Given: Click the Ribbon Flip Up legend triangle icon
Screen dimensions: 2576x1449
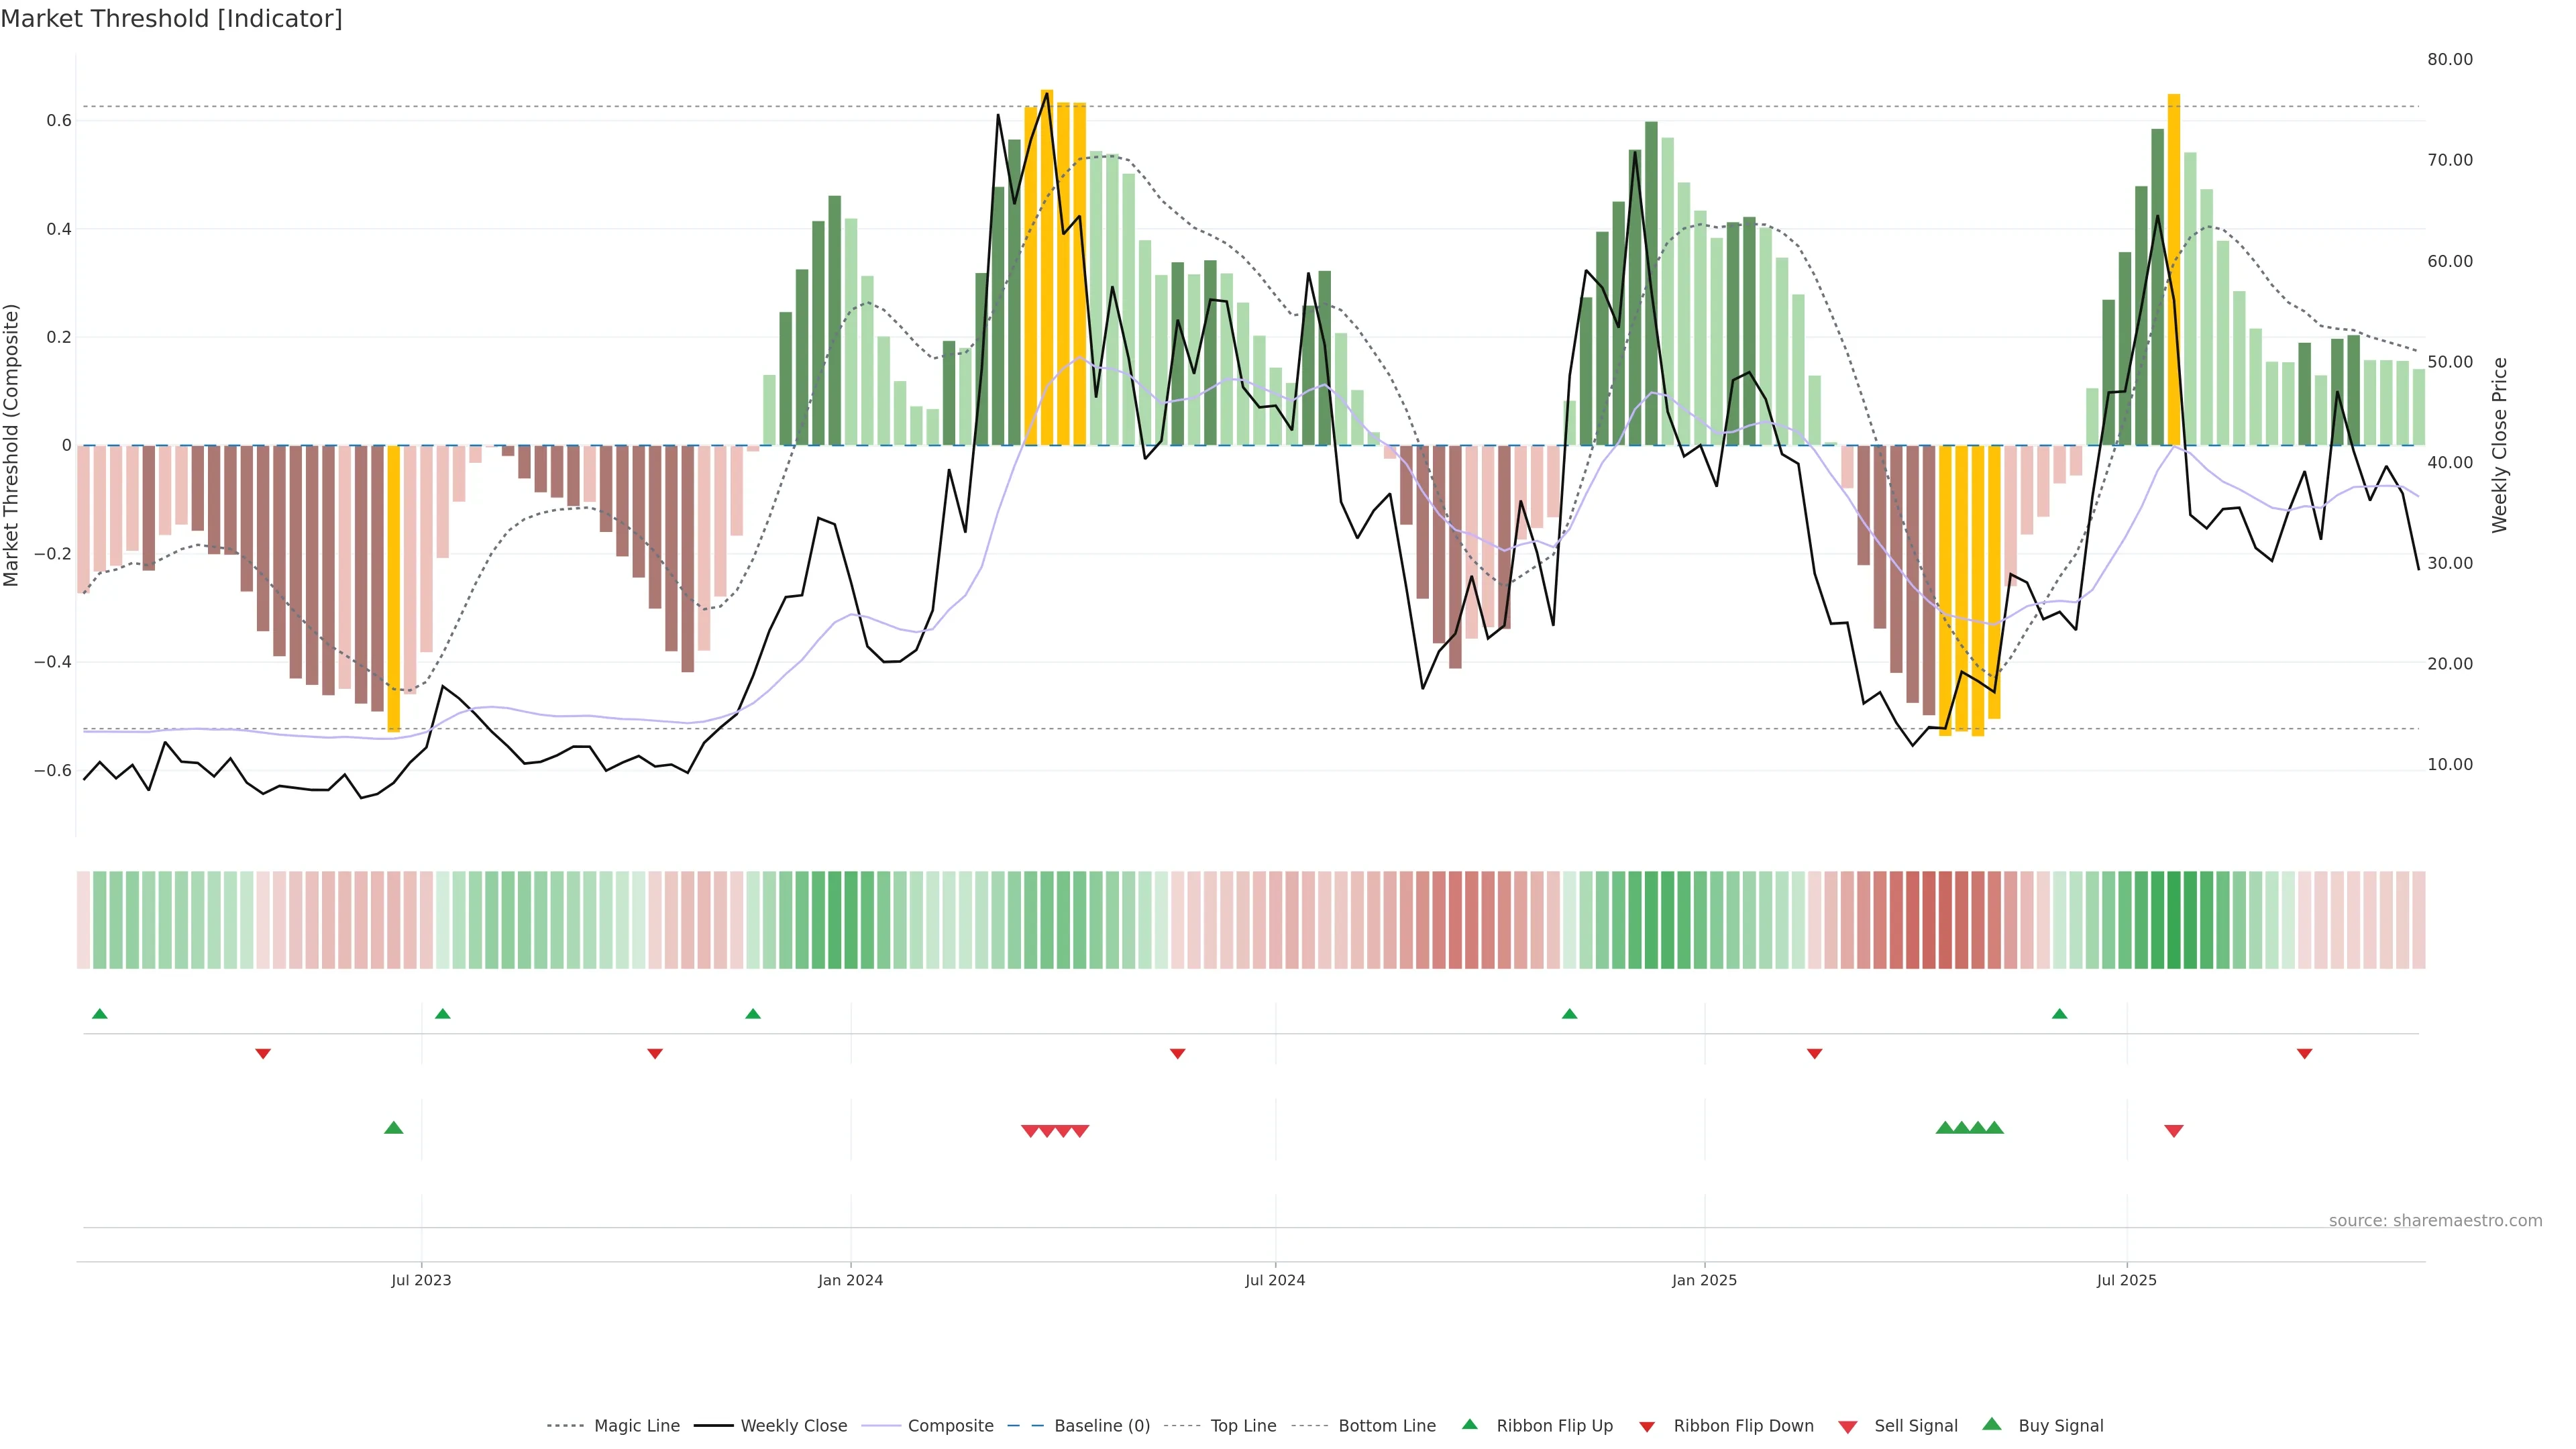Looking at the screenshot, I should 1469,1424.
